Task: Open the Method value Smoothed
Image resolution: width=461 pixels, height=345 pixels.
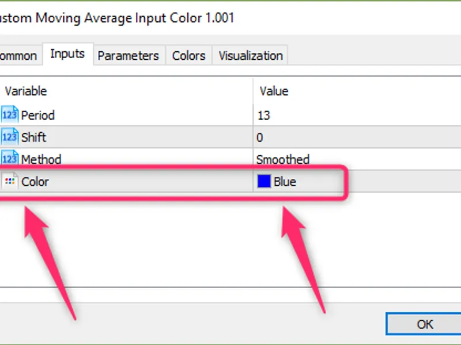Action: click(282, 159)
